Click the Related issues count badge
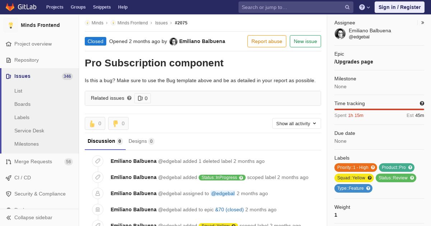This screenshot has height=226, width=431. coord(143,98)
